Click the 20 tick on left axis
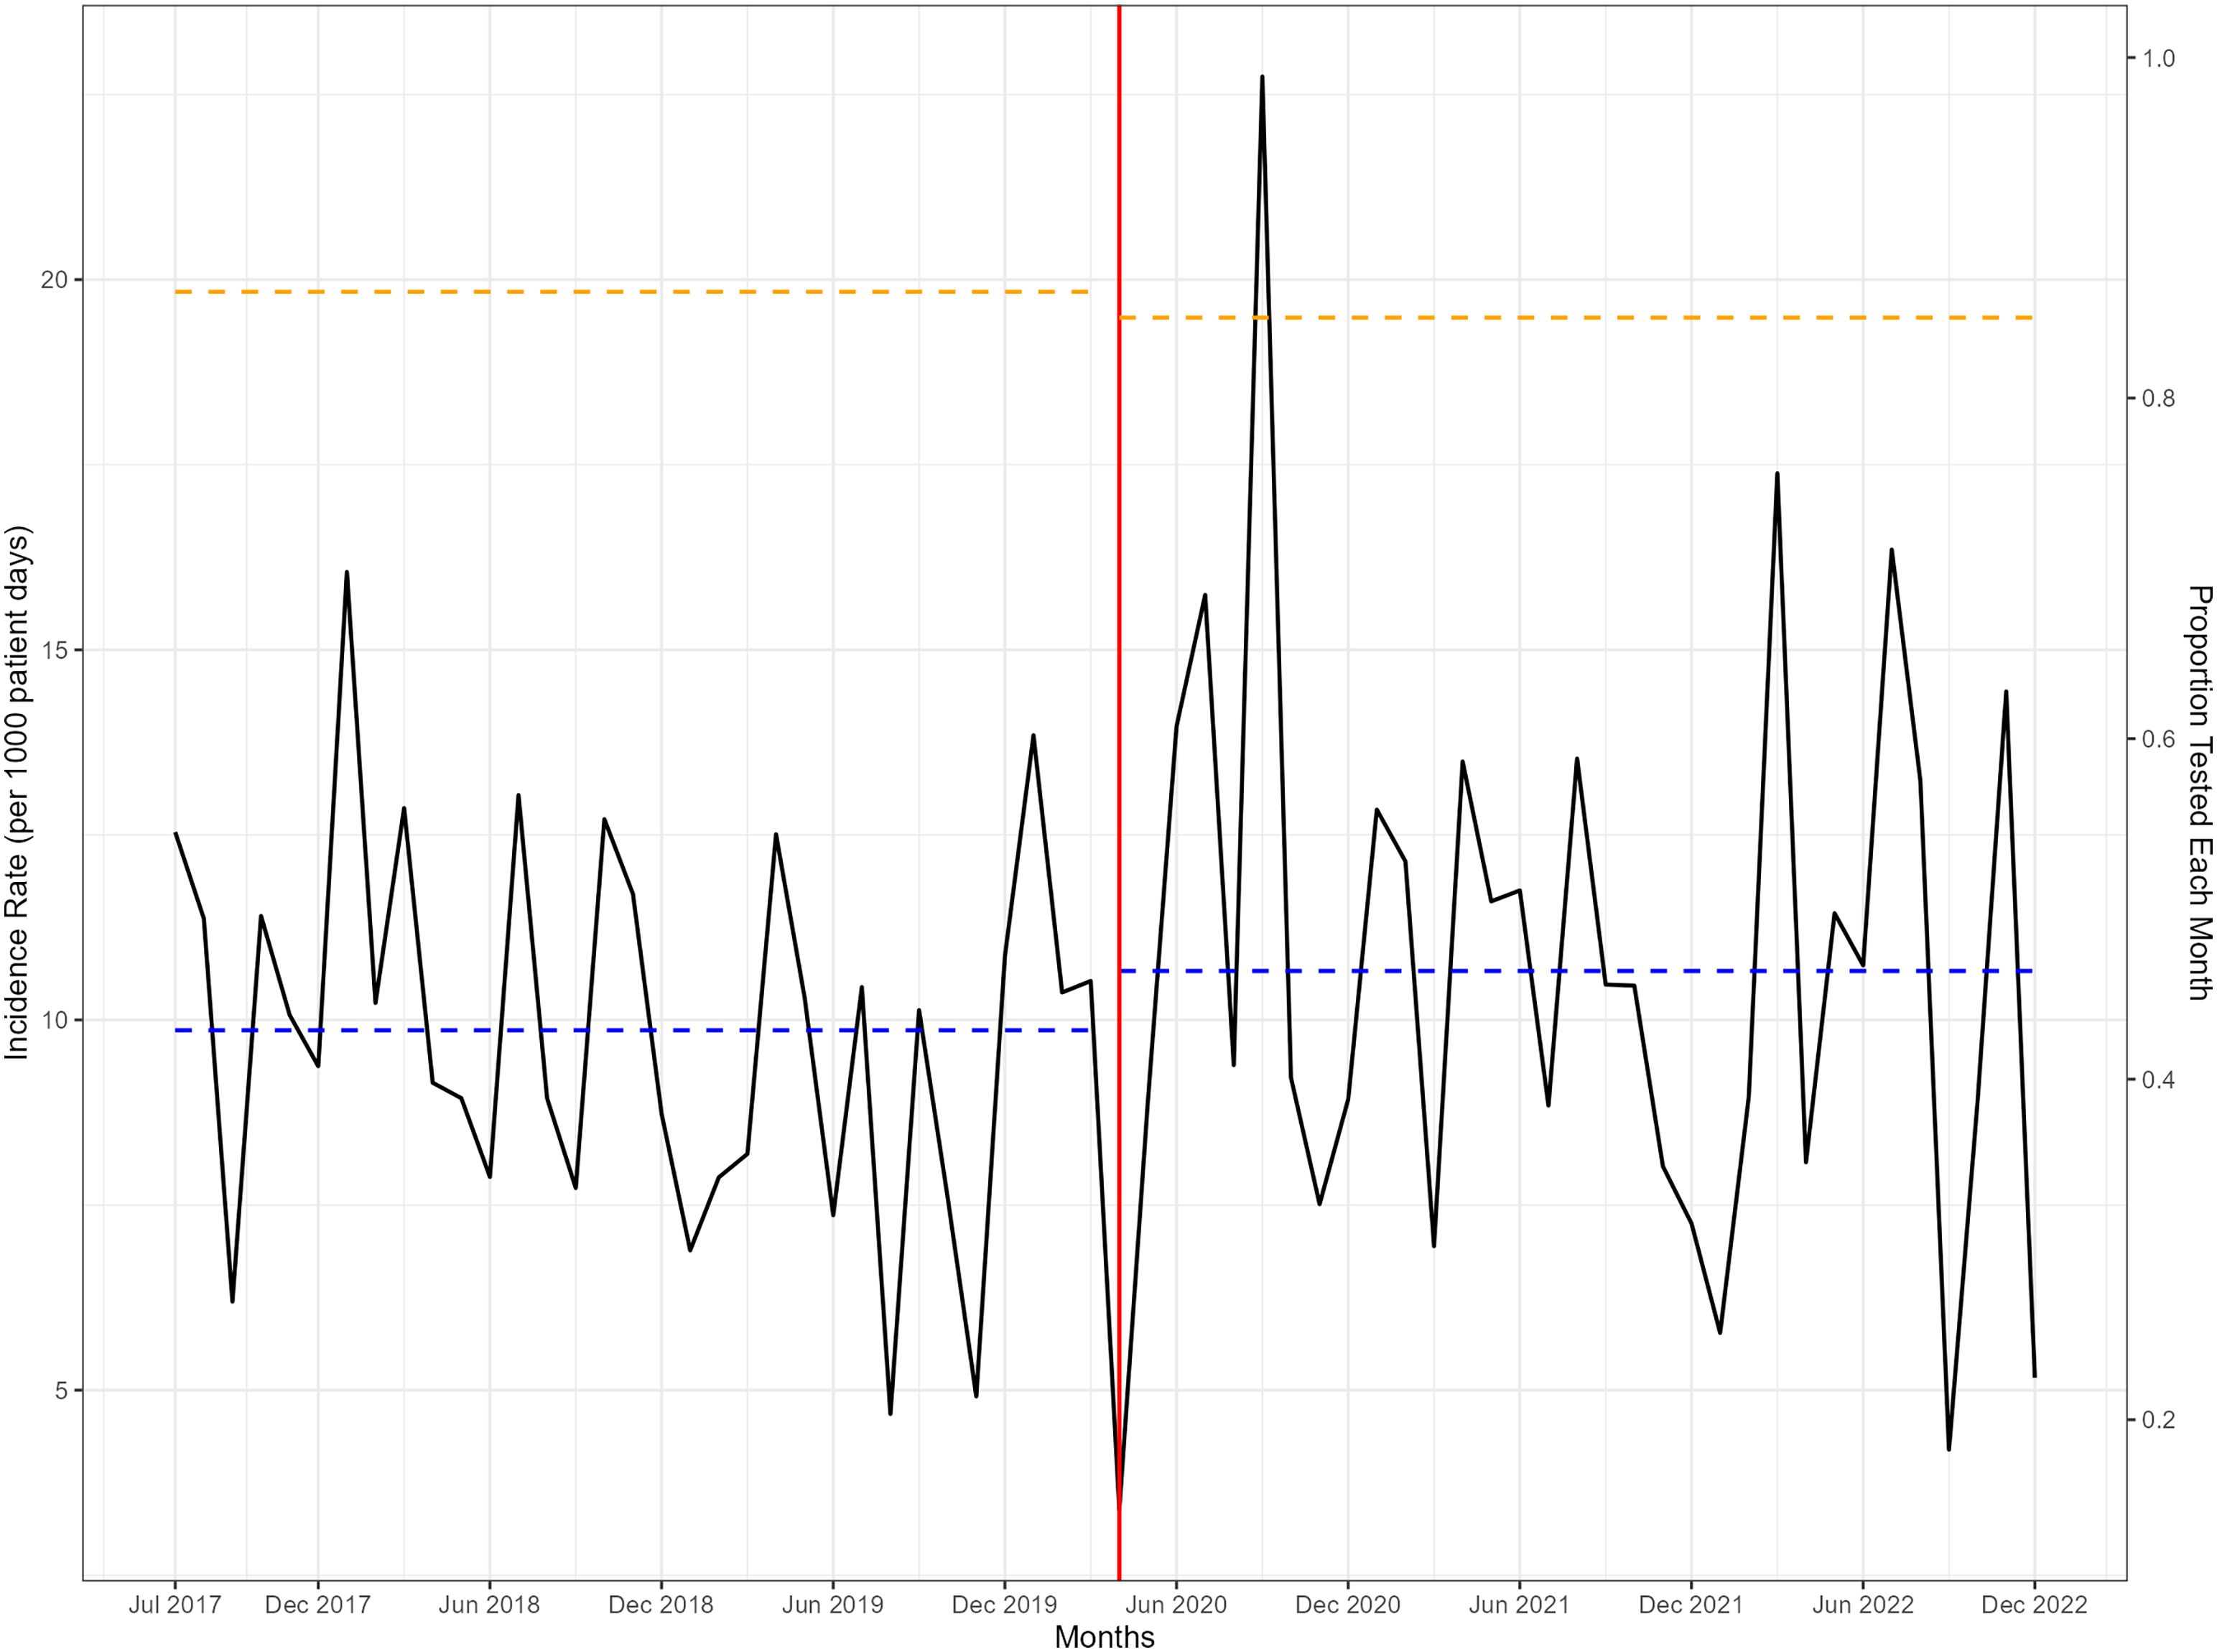Image resolution: width=2217 pixels, height=1652 pixels. coord(54,280)
